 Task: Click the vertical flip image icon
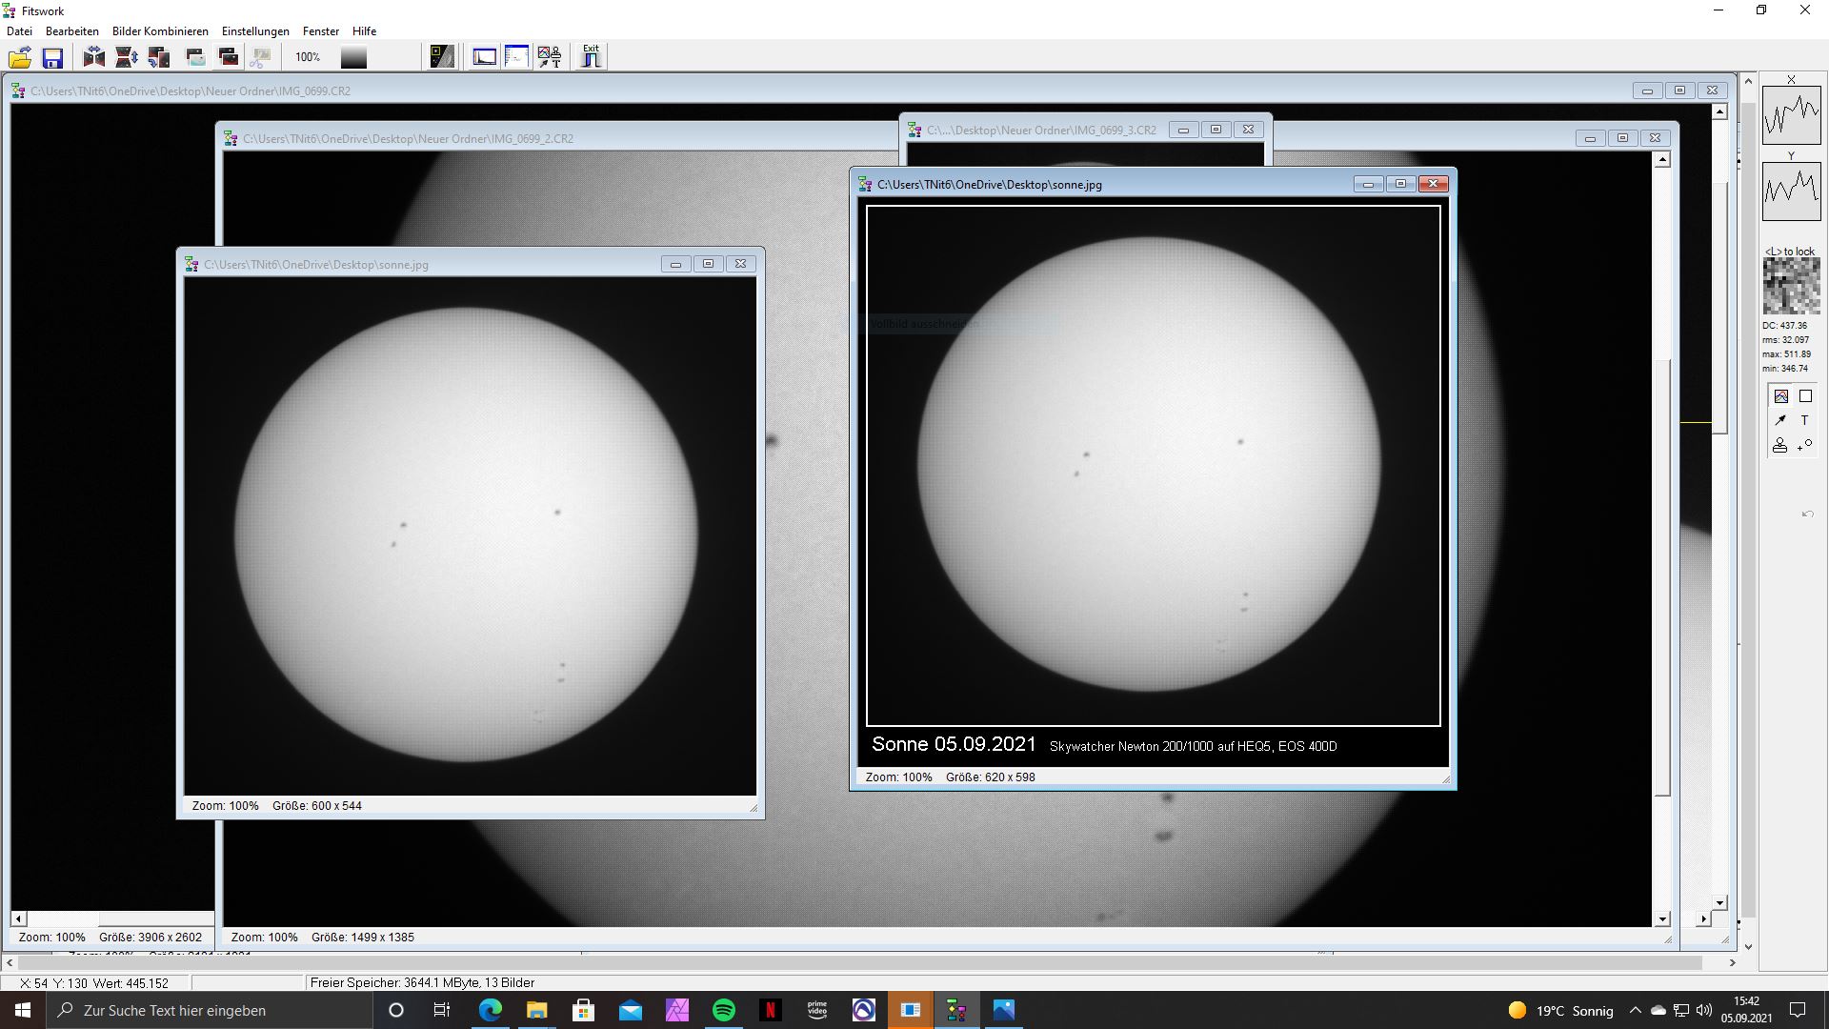click(x=126, y=58)
